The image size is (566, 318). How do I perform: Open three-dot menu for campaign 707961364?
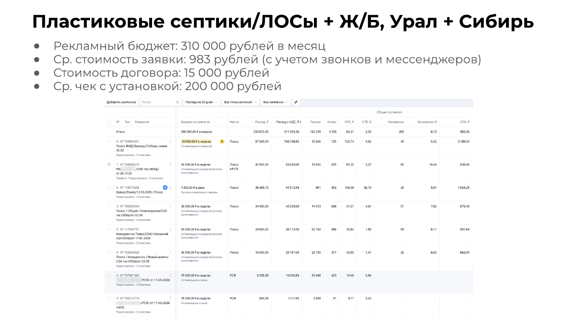click(x=171, y=275)
